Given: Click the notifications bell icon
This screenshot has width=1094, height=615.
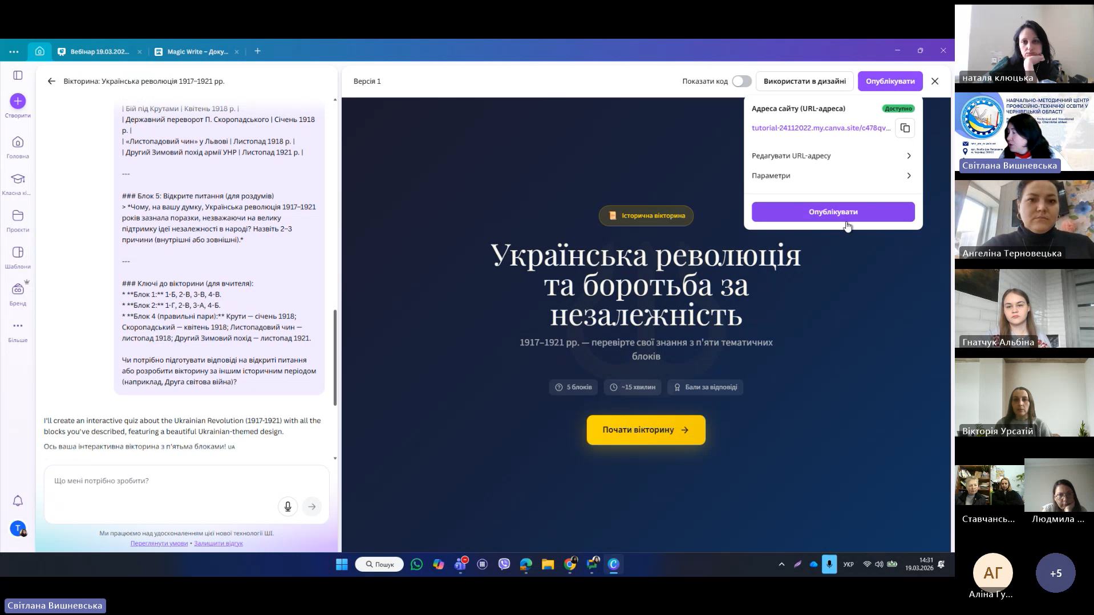Looking at the screenshot, I should [x=18, y=500].
